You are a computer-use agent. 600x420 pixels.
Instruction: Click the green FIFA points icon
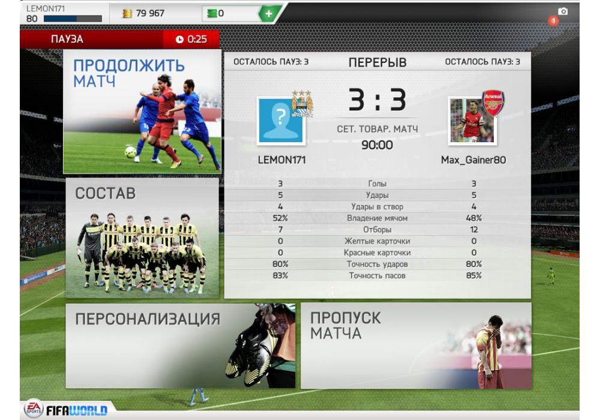coord(212,14)
